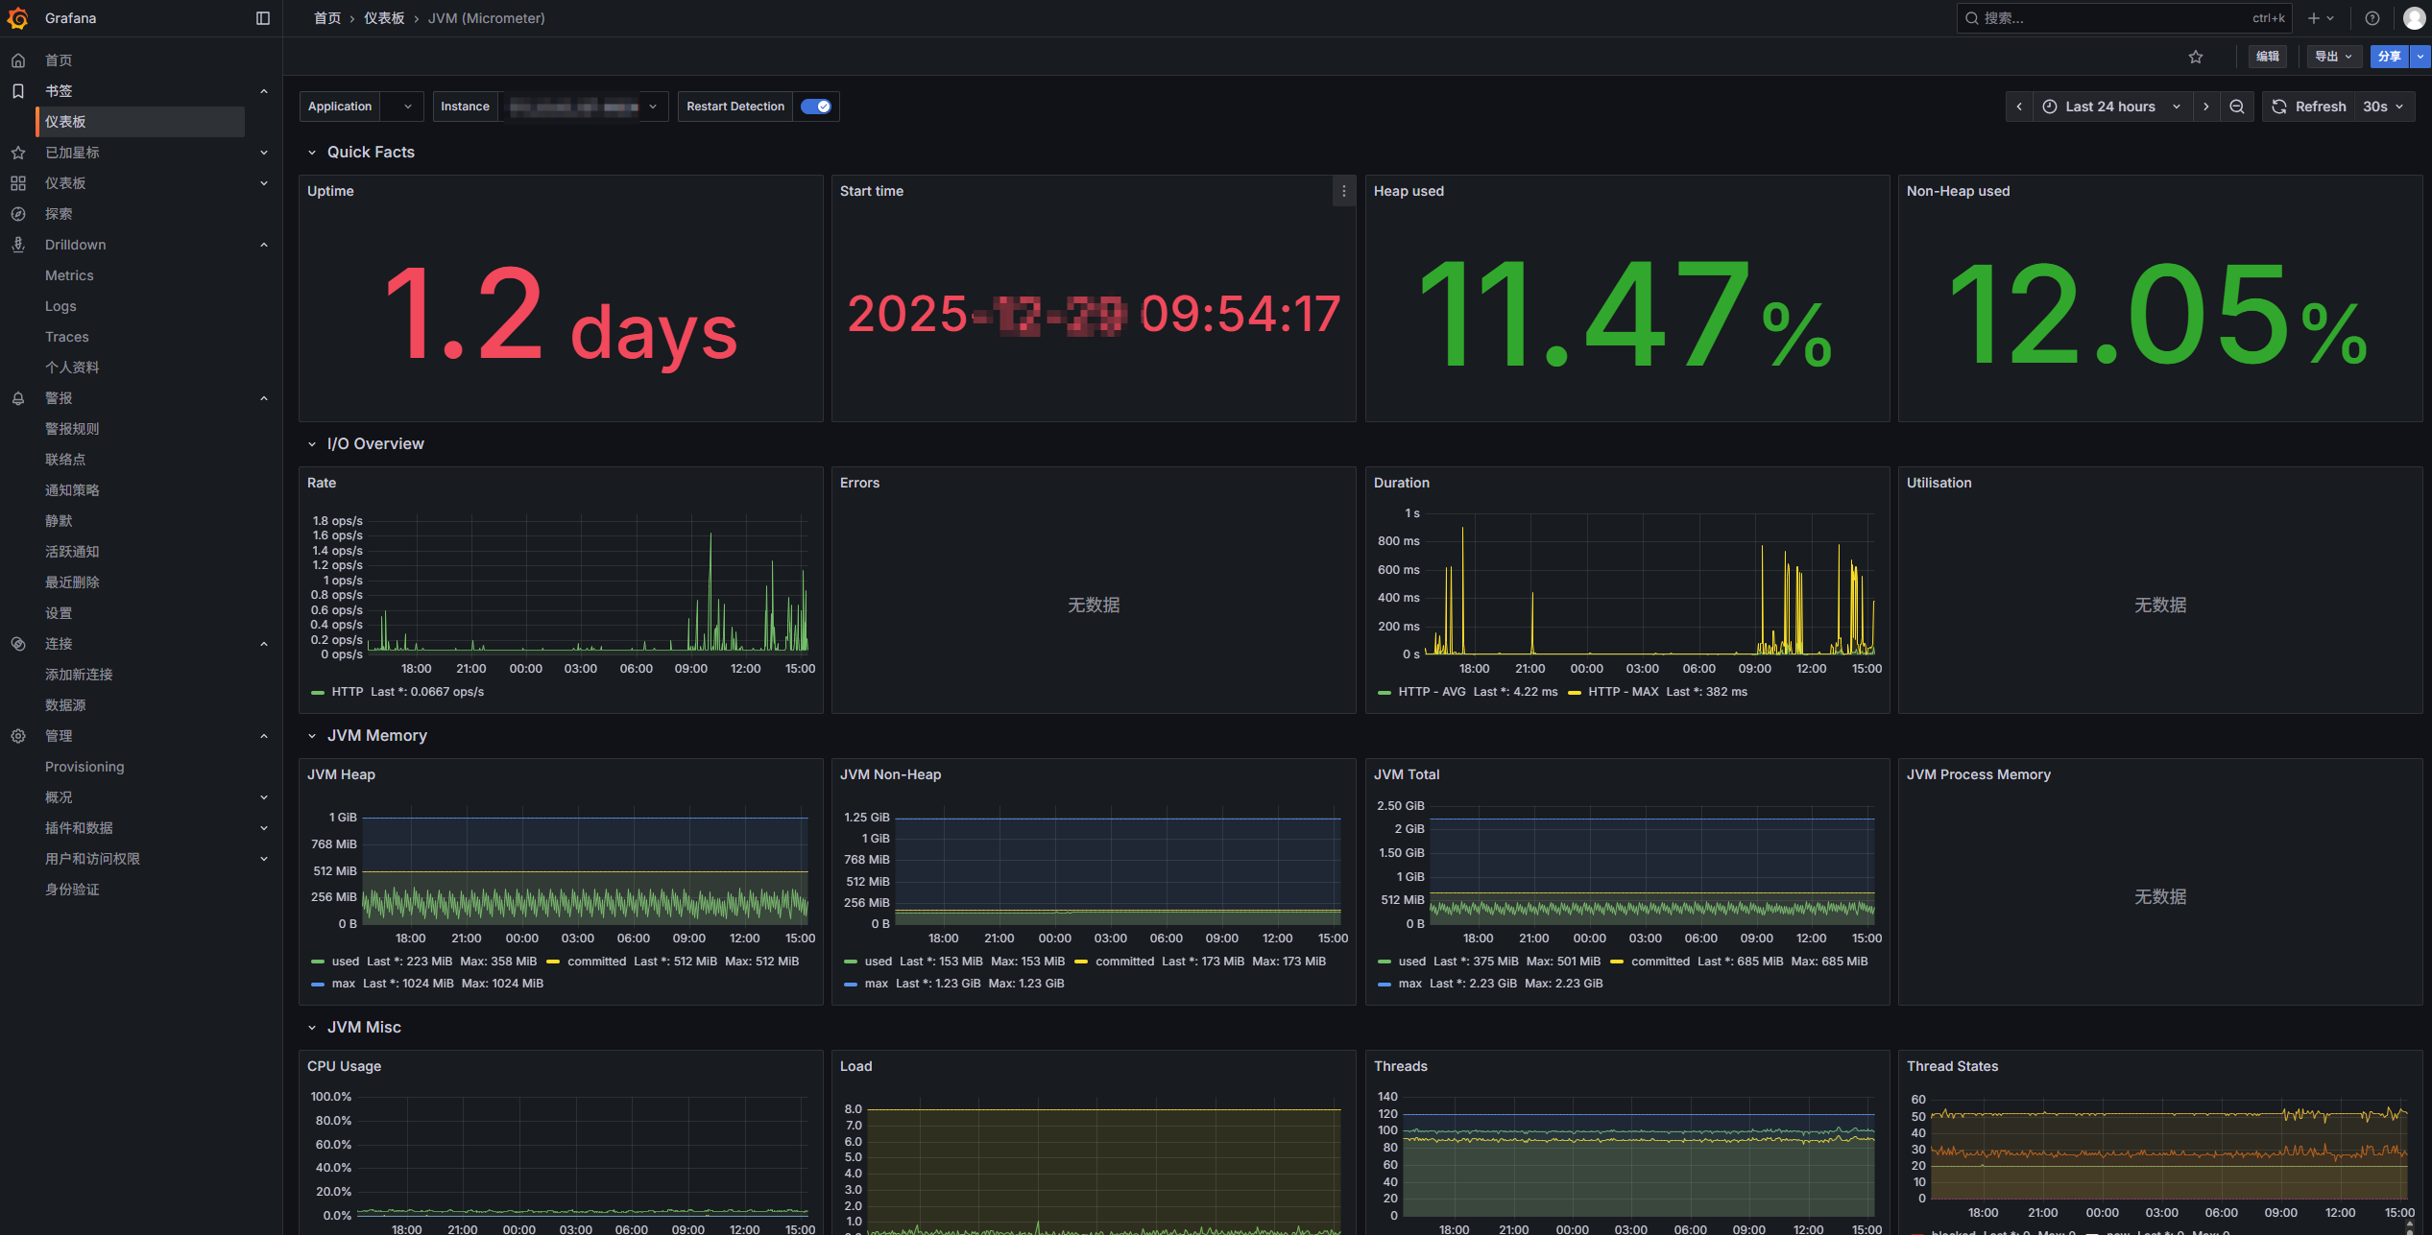
Task: Open Start time panel menu dots
Action: click(1343, 191)
